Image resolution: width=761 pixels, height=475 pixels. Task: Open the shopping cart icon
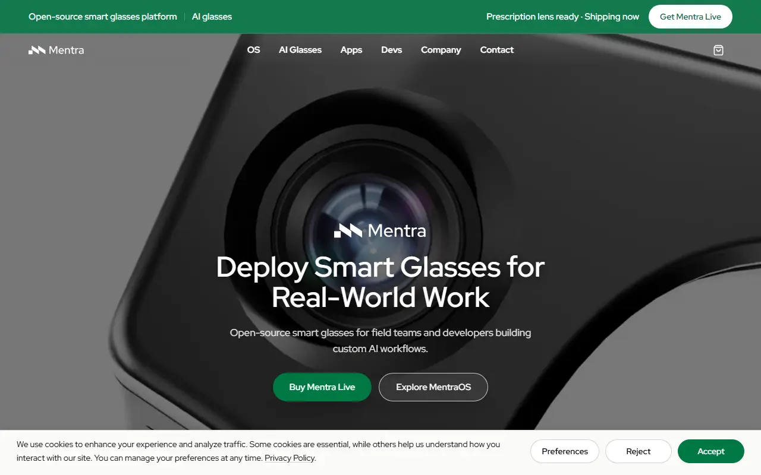pos(718,50)
